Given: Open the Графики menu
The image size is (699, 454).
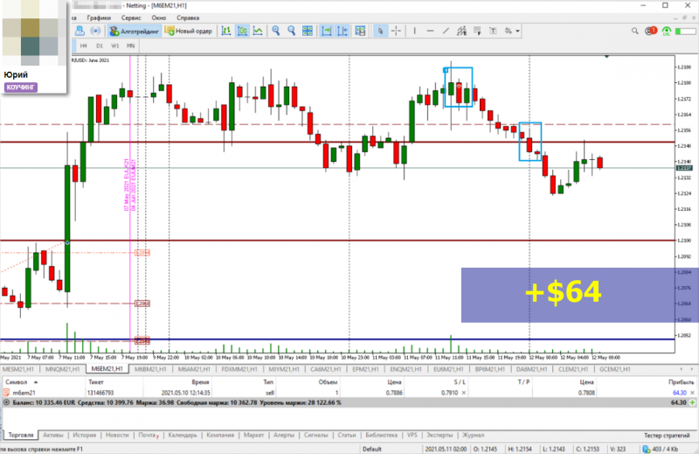Looking at the screenshot, I should click(x=99, y=17).
